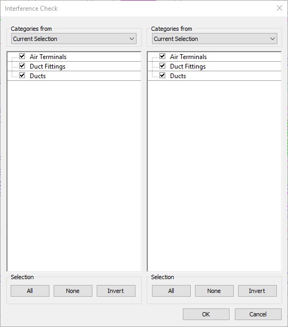Uncheck Duct Fittings in left list
288x327 pixels.
[22, 66]
